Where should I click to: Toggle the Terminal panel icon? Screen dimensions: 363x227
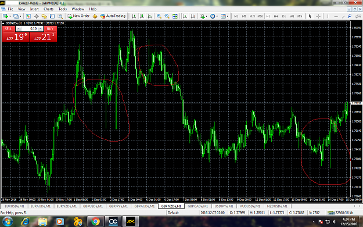tap(52, 16)
